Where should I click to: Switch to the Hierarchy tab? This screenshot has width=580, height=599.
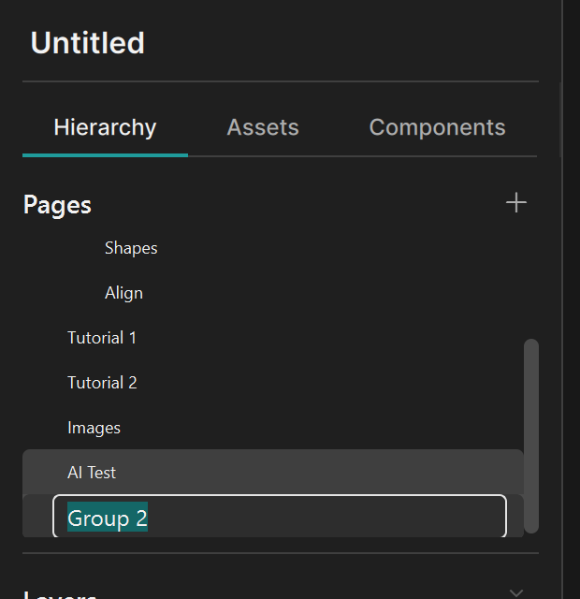(105, 127)
